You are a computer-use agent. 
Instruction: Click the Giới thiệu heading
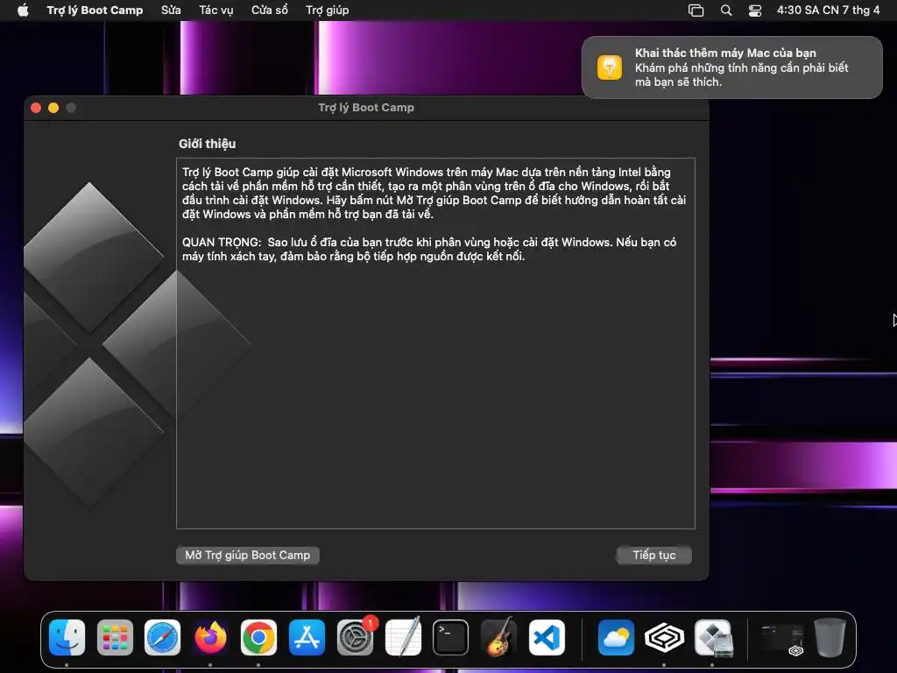207,144
